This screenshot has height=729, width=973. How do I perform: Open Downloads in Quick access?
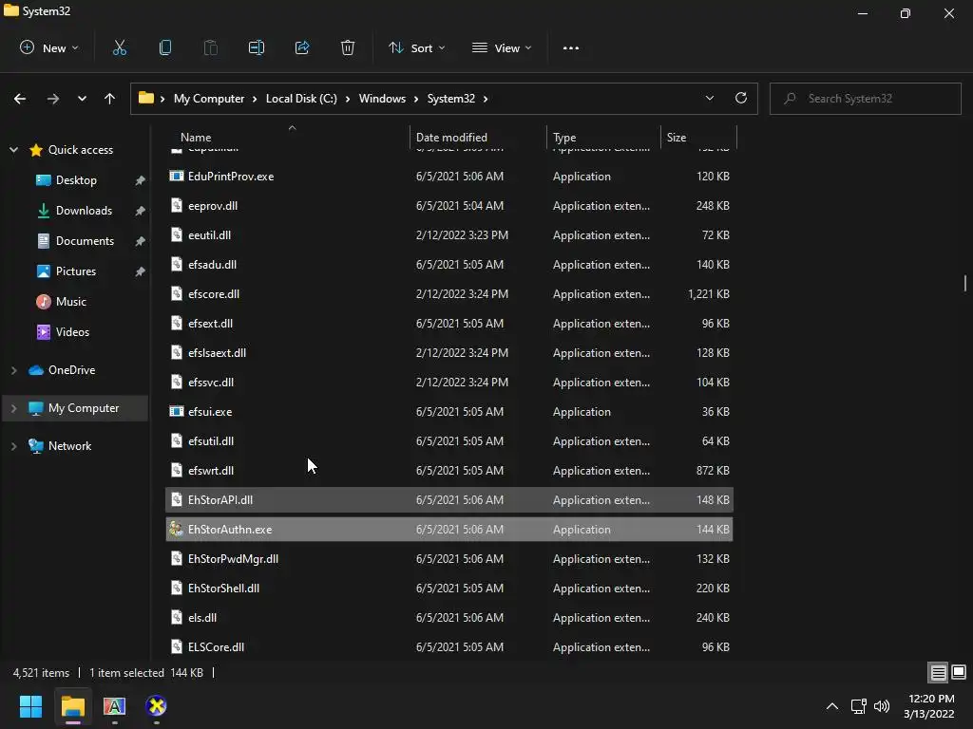point(84,210)
